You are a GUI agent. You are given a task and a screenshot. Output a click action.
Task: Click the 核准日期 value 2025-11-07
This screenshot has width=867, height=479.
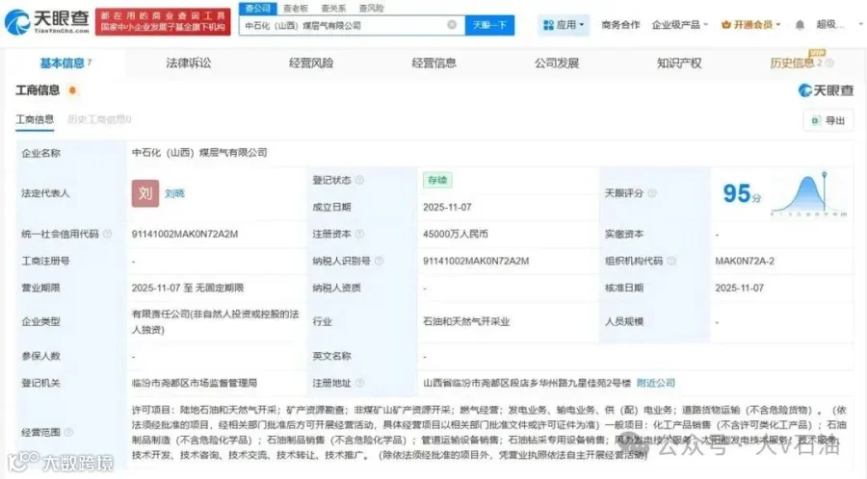click(x=739, y=288)
